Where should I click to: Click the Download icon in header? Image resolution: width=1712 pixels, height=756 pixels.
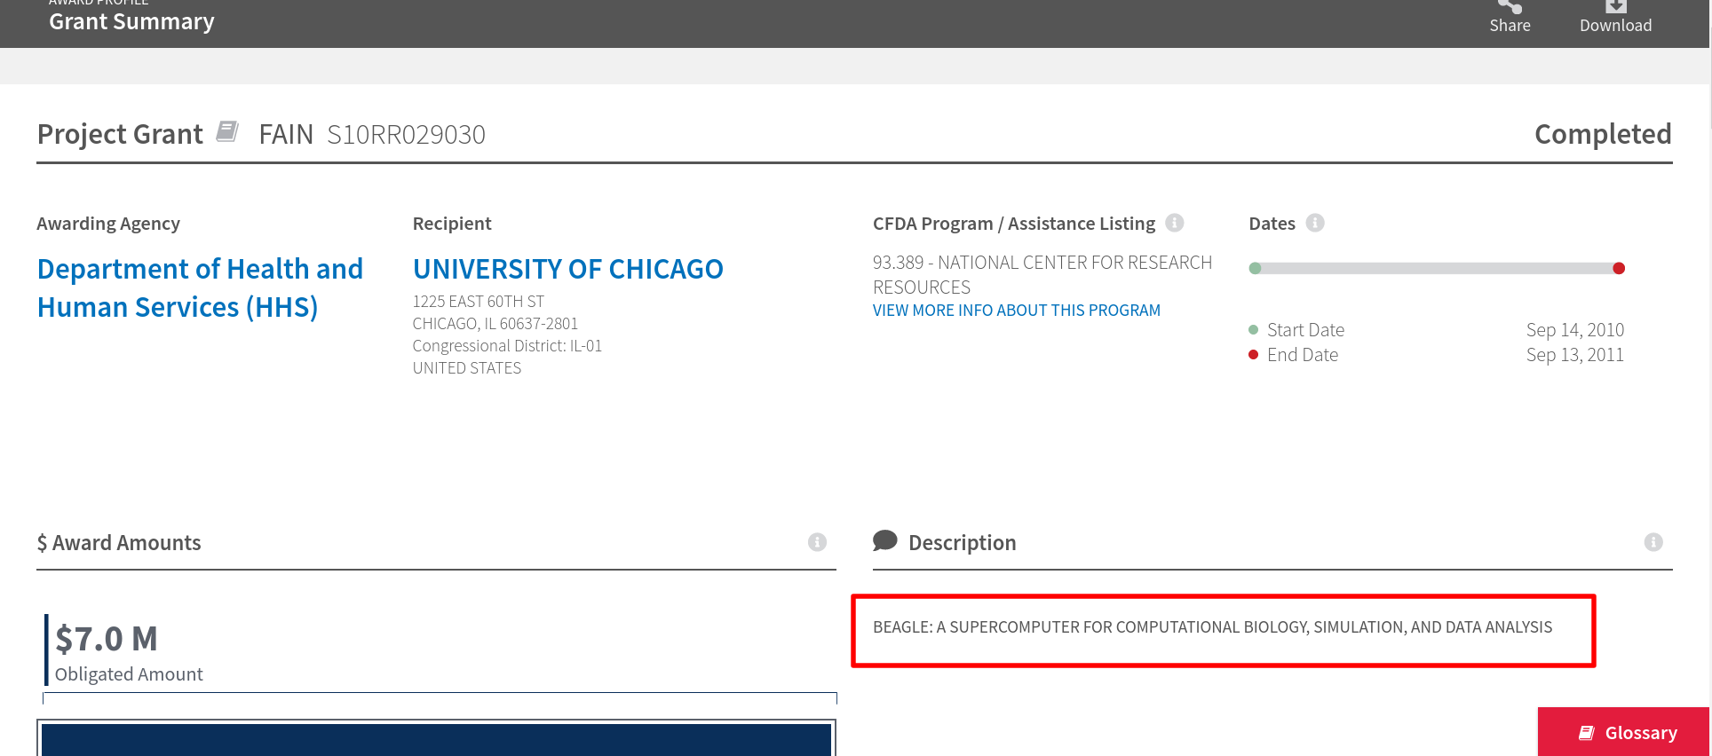(x=1615, y=6)
